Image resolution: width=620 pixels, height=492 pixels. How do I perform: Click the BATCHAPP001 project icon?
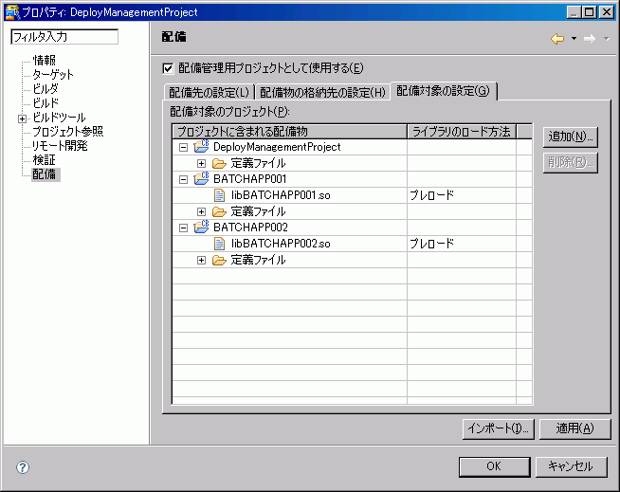(201, 179)
